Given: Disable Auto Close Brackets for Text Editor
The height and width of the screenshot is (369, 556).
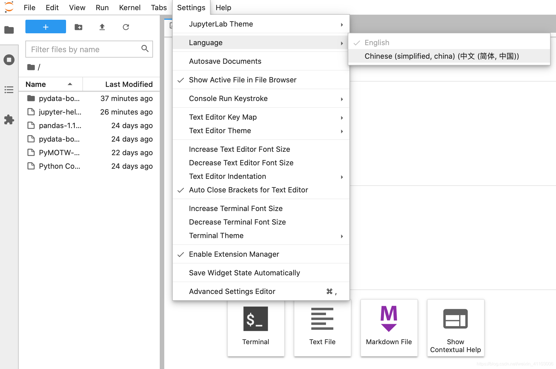Looking at the screenshot, I should pyautogui.click(x=248, y=190).
